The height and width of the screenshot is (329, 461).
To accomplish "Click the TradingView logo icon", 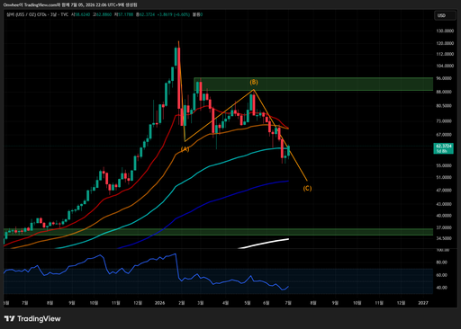I will (x=9, y=318).
